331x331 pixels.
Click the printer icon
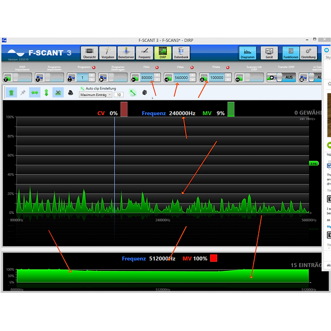coord(71,93)
